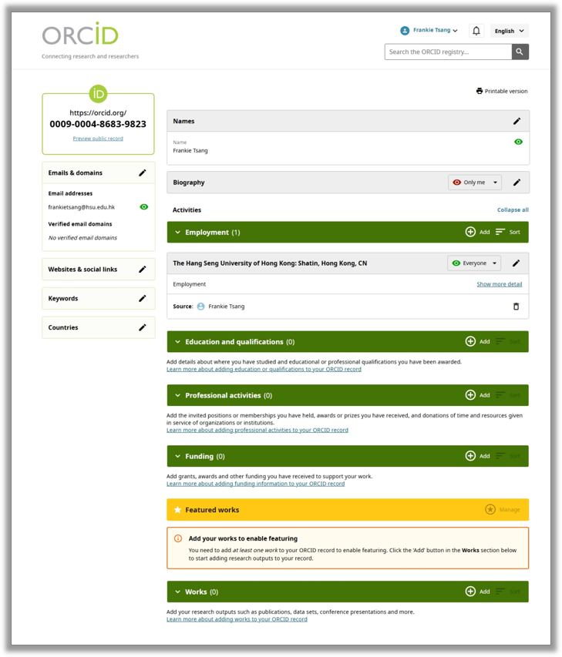Edit Names with the pencil icon

[x=517, y=121]
